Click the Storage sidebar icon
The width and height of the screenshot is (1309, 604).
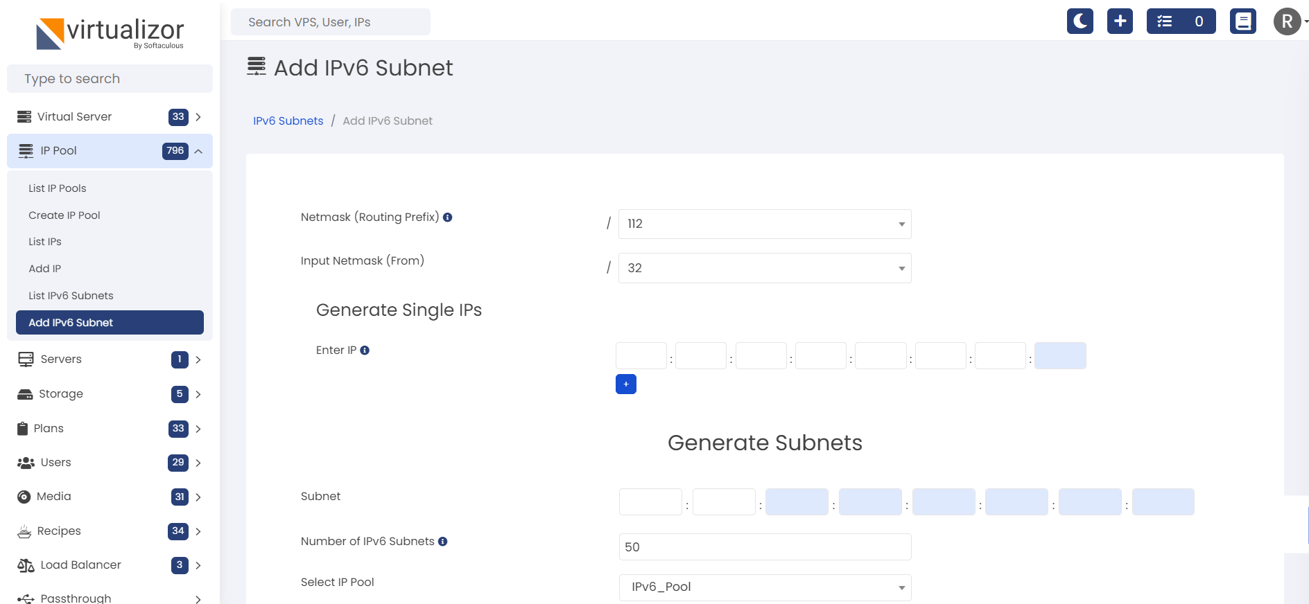(25, 394)
